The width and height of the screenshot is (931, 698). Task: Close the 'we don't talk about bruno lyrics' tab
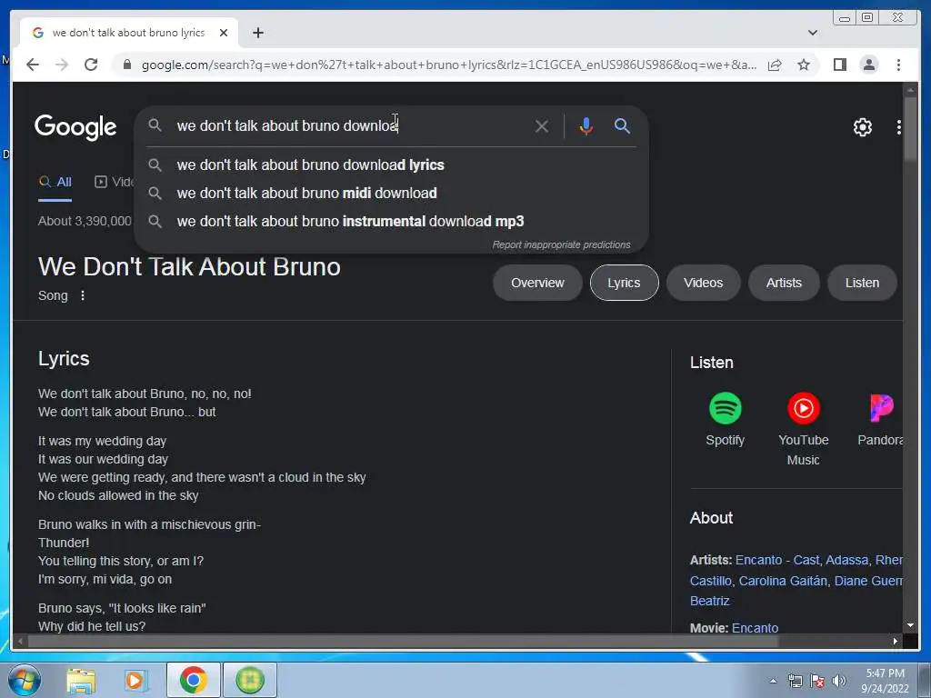224,33
